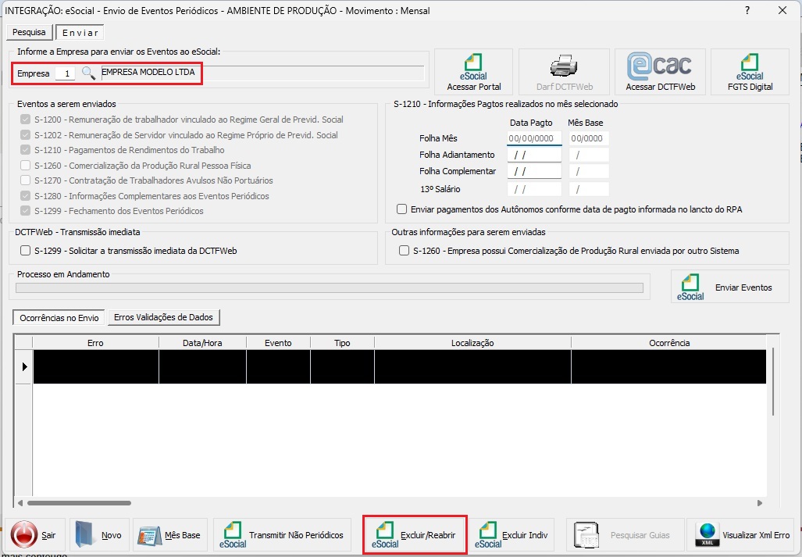This screenshot has height=557, width=802.
Task: Check Enviar pagamentos dos Autônomos option
Action: [402, 209]
